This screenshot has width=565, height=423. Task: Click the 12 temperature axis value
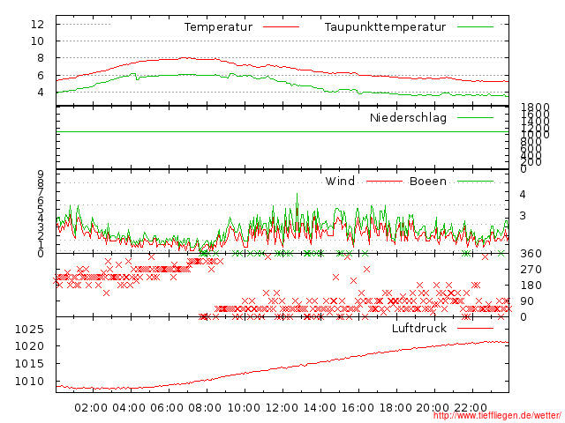[x=37, y=24]
